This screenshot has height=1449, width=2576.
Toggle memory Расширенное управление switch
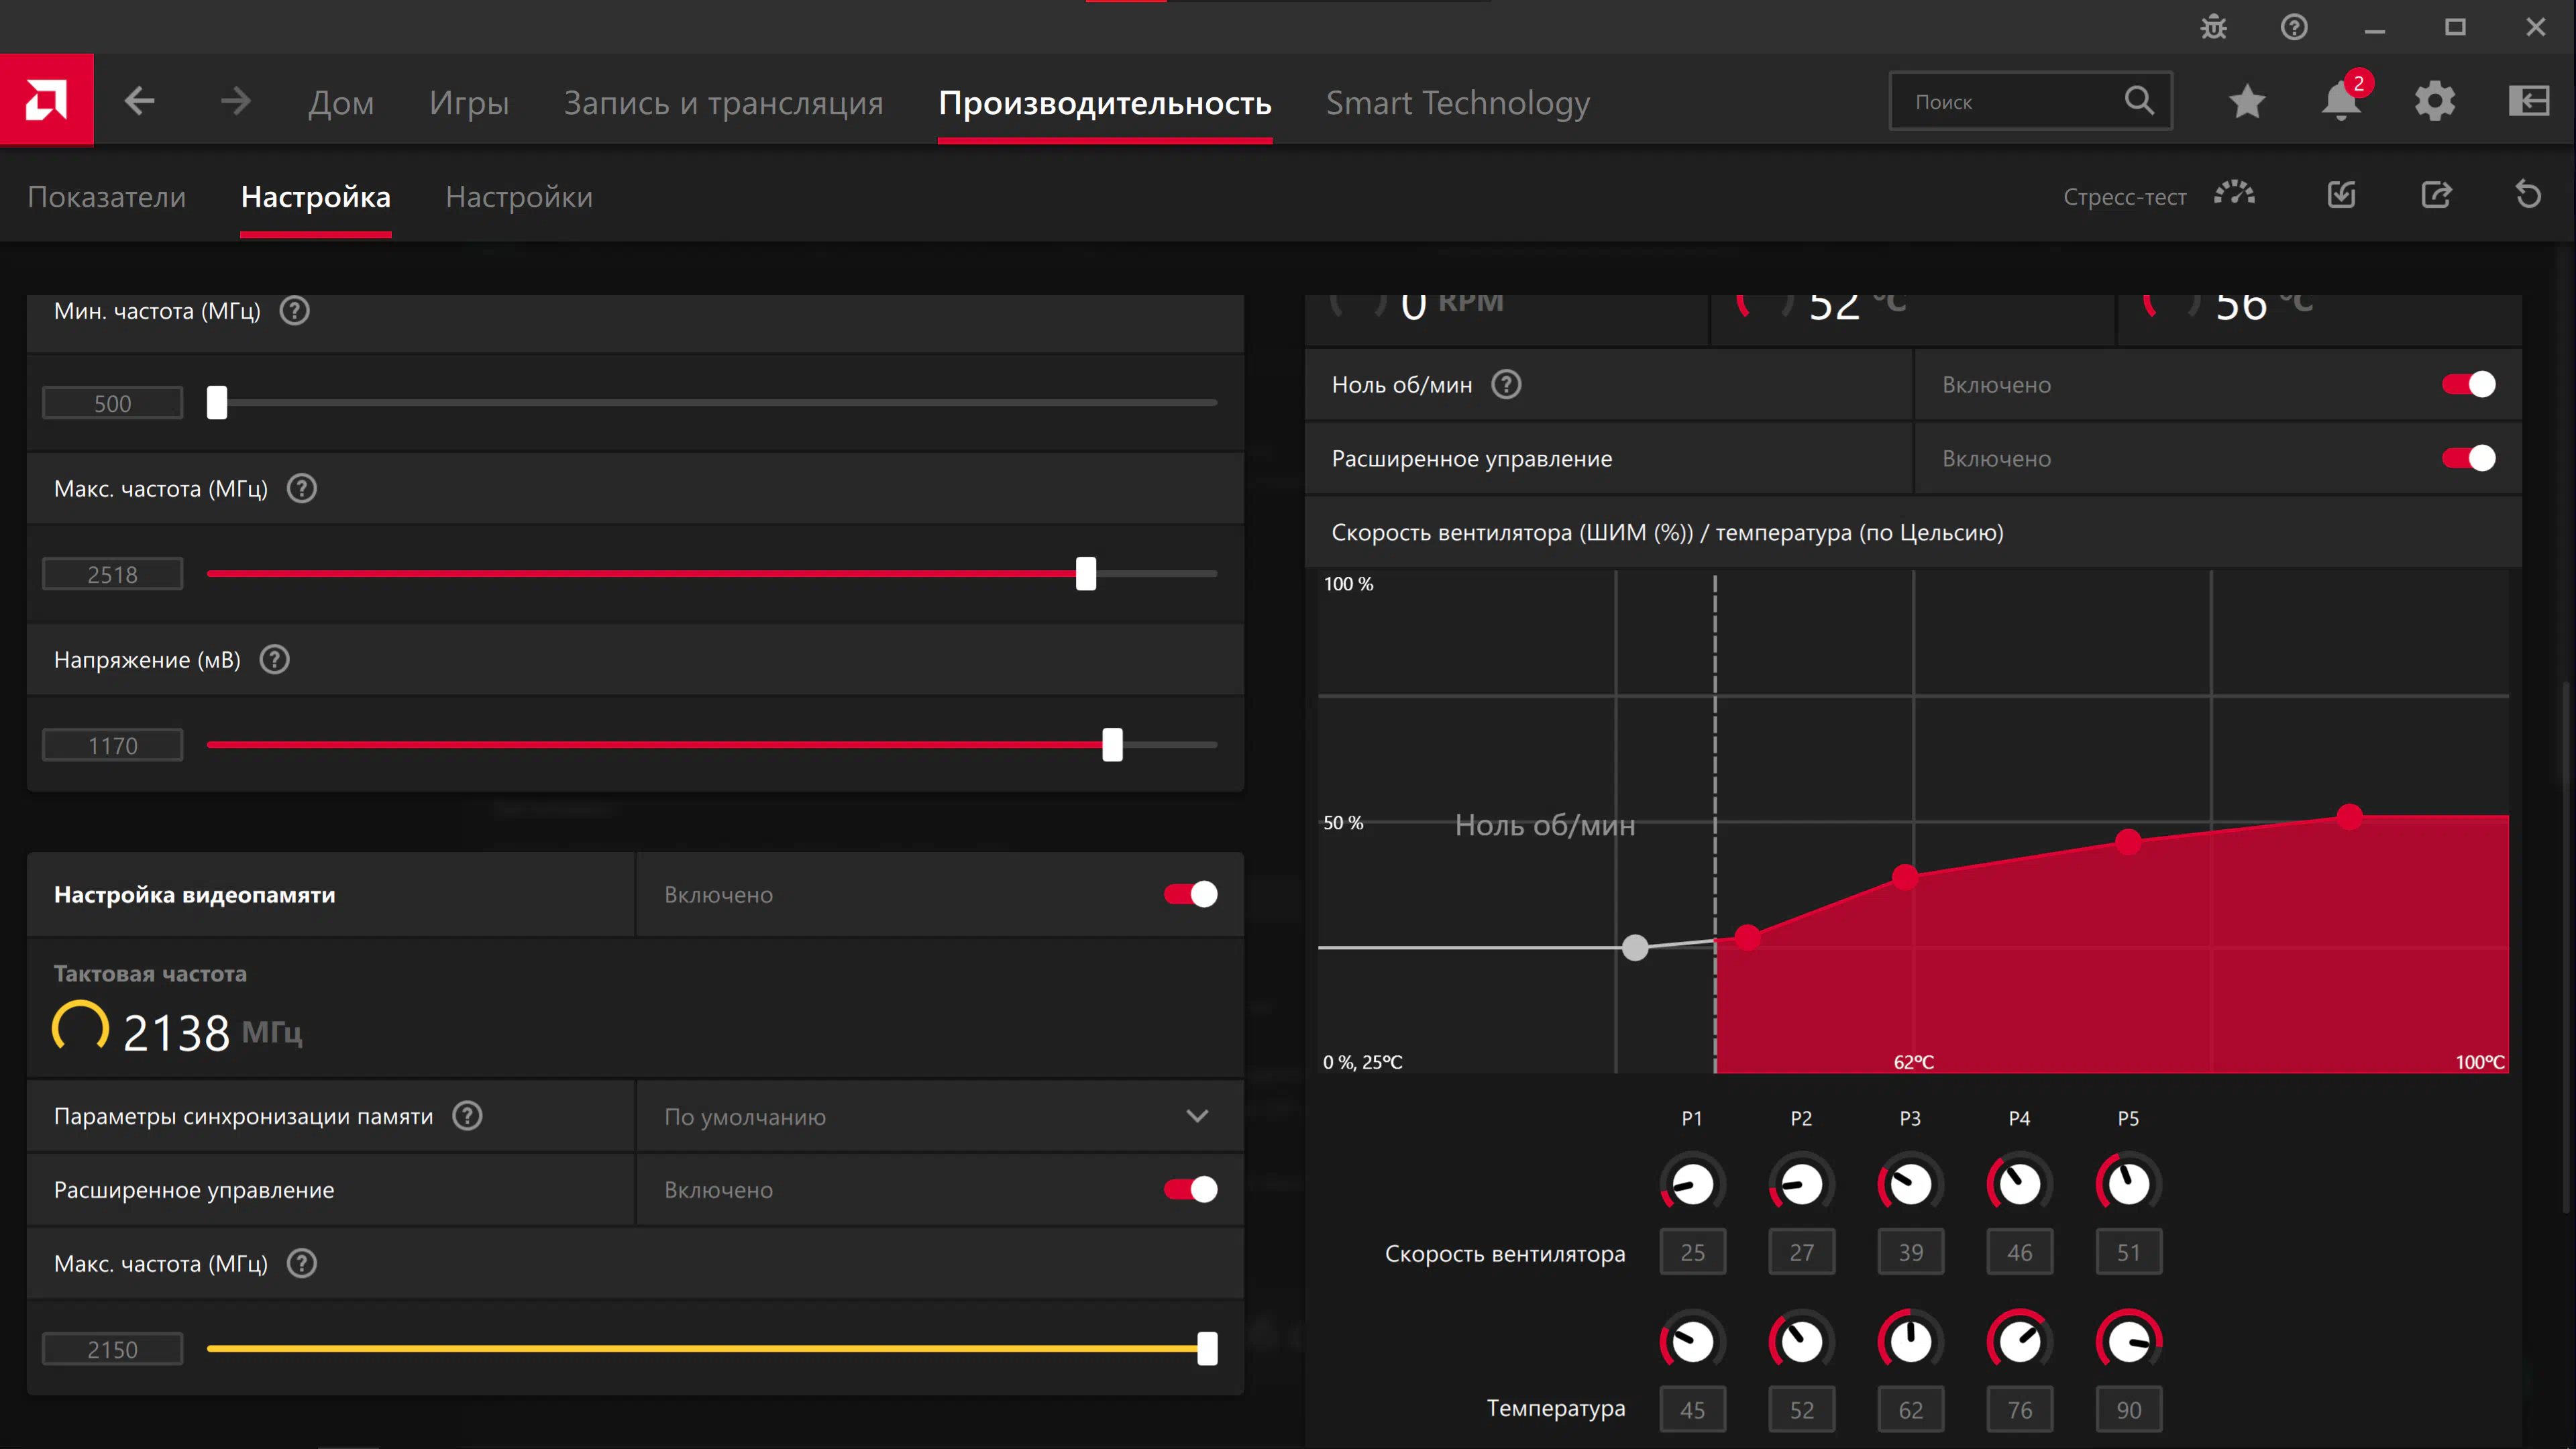pyautogui.click(x=1190, y=1190)
